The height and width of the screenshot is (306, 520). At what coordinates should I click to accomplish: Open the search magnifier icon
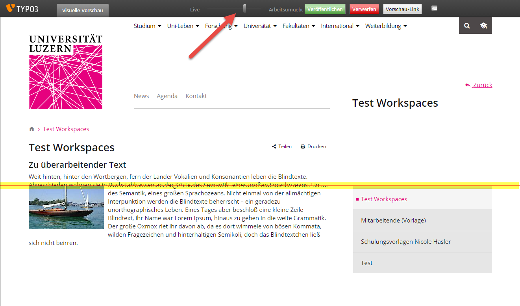tap(467, 26)
